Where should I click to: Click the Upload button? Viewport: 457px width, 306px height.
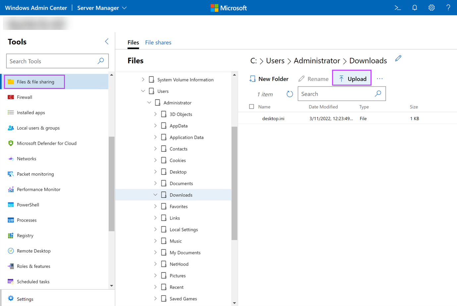tap(352, 79)
